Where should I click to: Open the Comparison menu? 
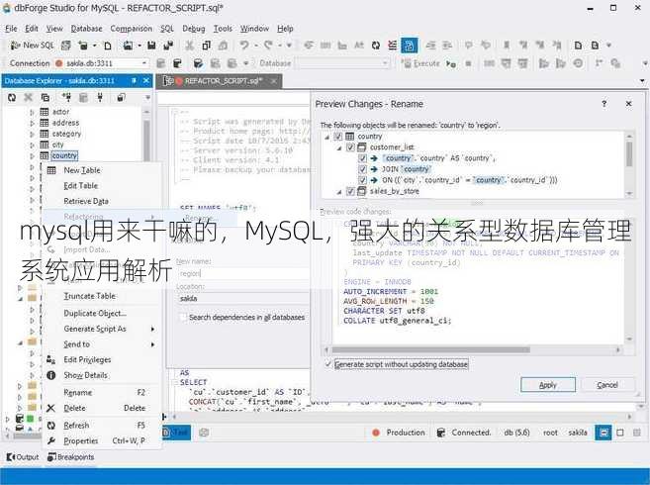click(131, 29)
